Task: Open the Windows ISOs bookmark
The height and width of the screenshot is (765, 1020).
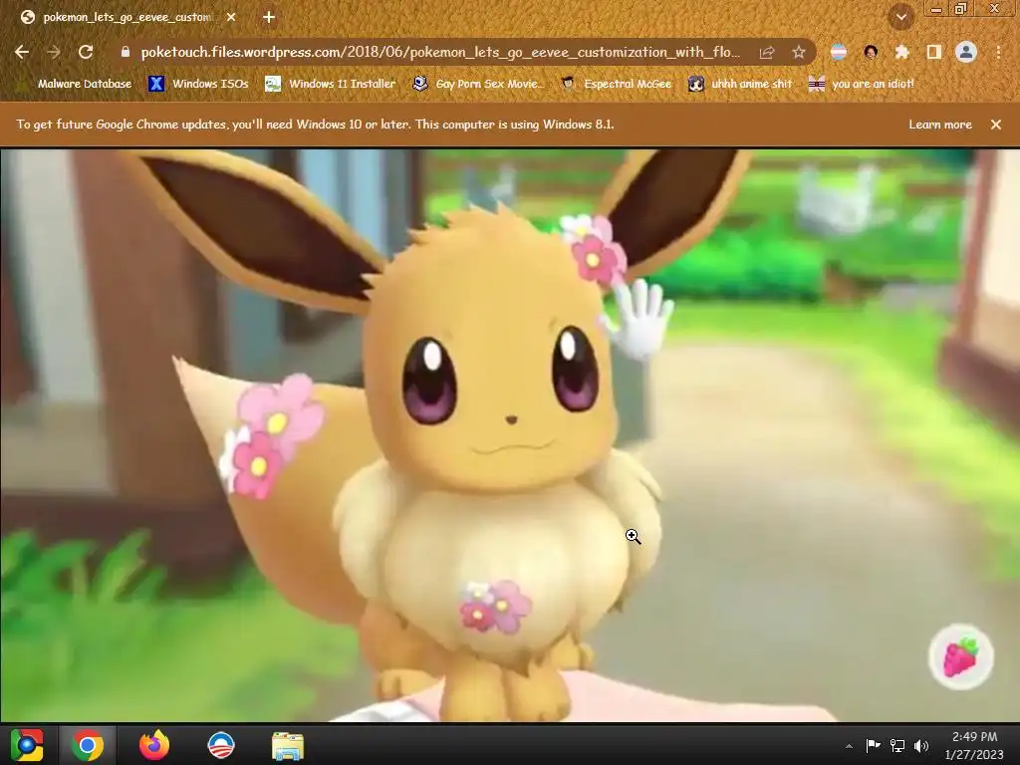Action: coord(198,84)
